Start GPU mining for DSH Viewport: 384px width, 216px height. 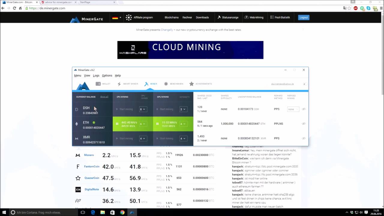click(x=165, y=109)
